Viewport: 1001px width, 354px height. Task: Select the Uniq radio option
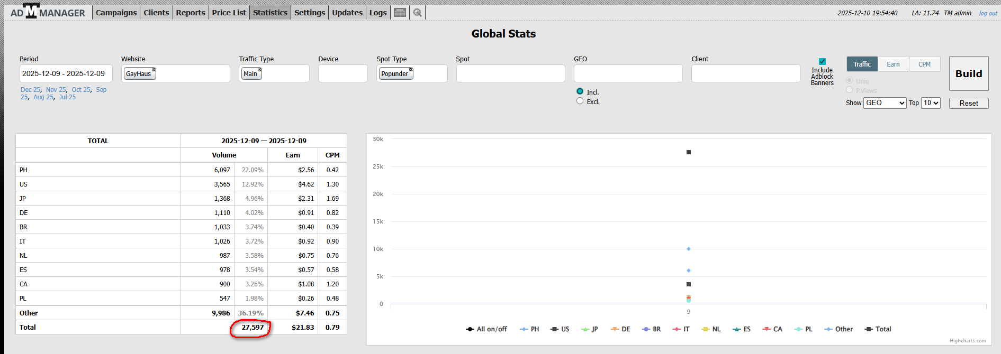(x=849, y=80)
